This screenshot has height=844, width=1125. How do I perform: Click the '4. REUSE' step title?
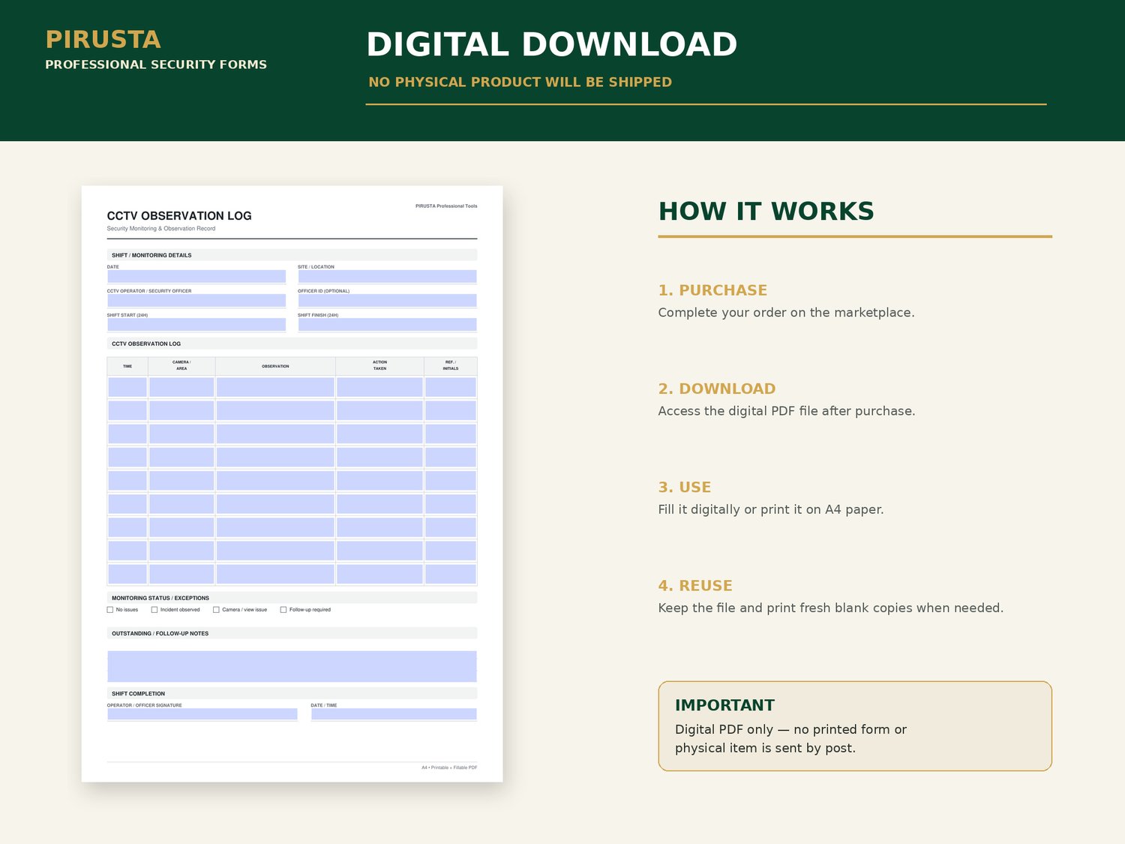(695, 586)
